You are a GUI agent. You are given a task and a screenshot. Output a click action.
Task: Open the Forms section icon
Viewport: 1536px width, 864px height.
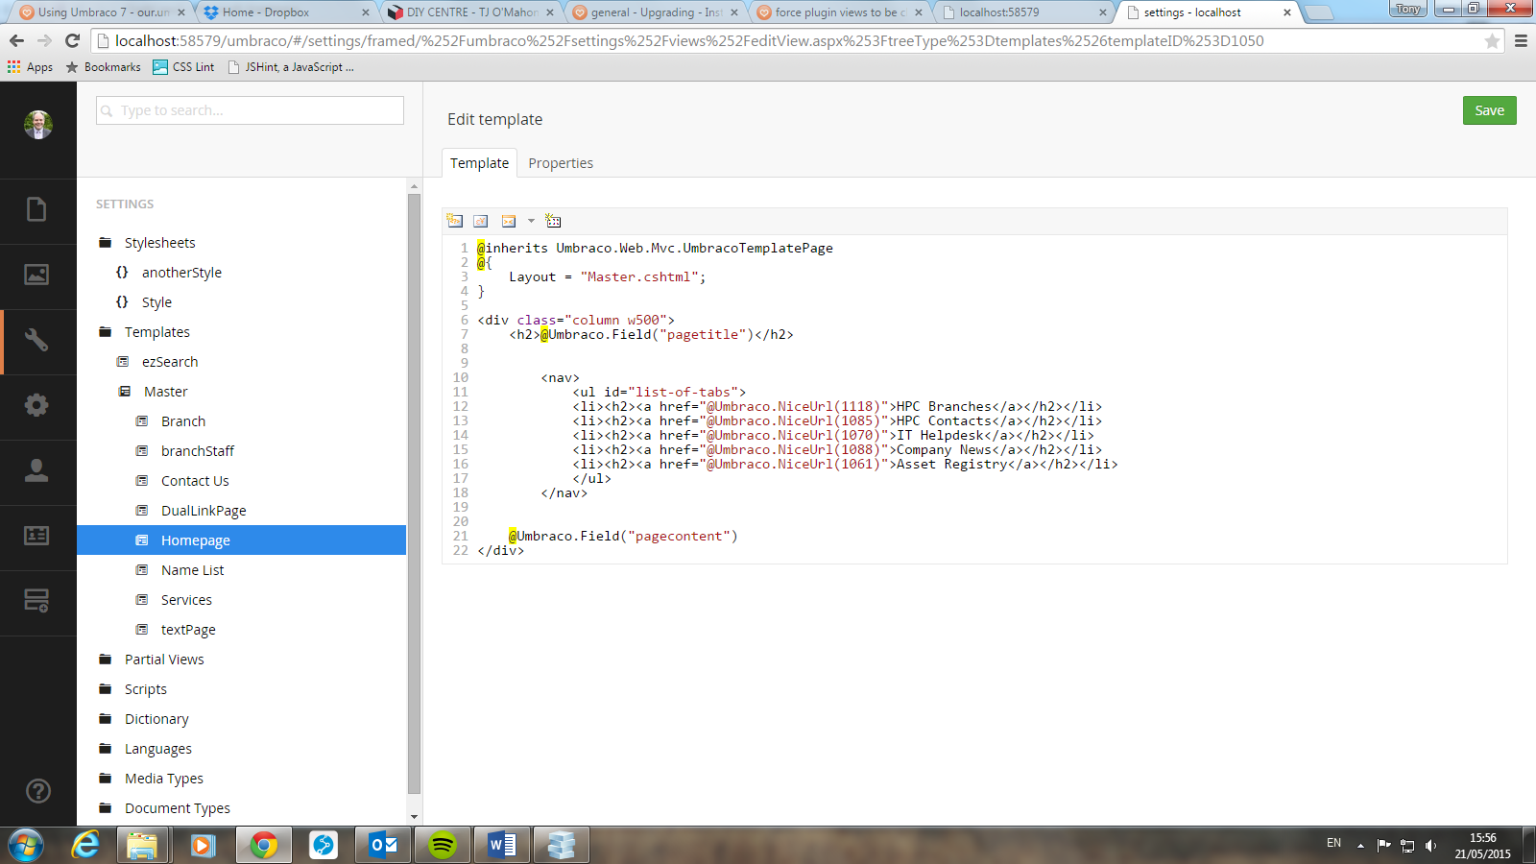click(36, 601)
